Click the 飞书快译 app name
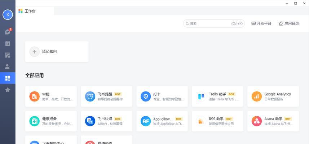 click(105, 119)
